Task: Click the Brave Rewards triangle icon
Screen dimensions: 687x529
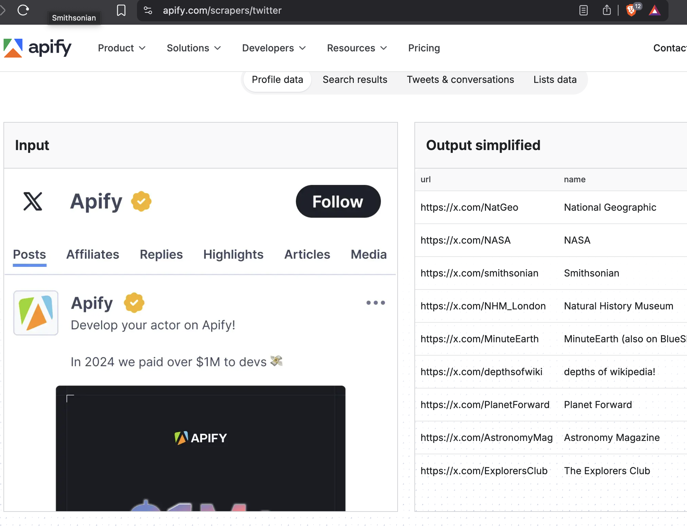Action: (x=654, y=10)
